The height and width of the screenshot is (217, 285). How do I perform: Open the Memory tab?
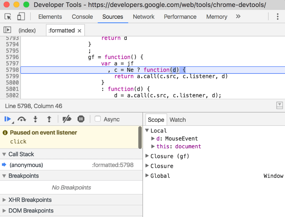point(217,17)
